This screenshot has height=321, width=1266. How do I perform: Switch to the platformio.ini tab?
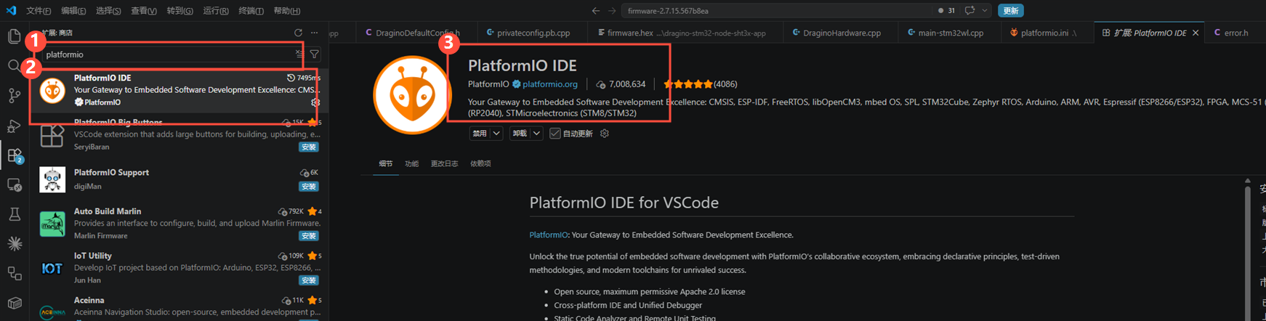[x=1047, y=33]
